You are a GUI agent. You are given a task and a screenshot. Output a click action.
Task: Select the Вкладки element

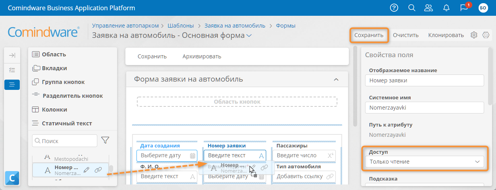49,68
